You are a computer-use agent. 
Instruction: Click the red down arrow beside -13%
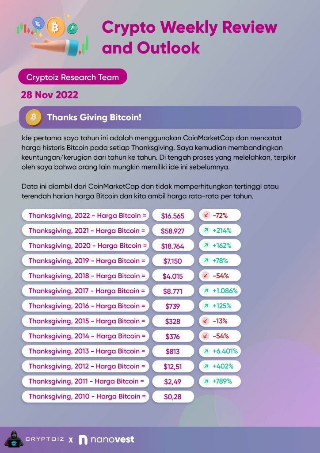point(206,321)
